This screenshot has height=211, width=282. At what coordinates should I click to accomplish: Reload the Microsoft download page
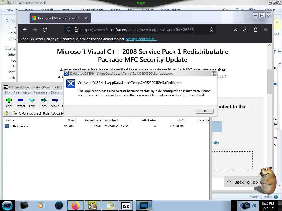tap(45, 30)
